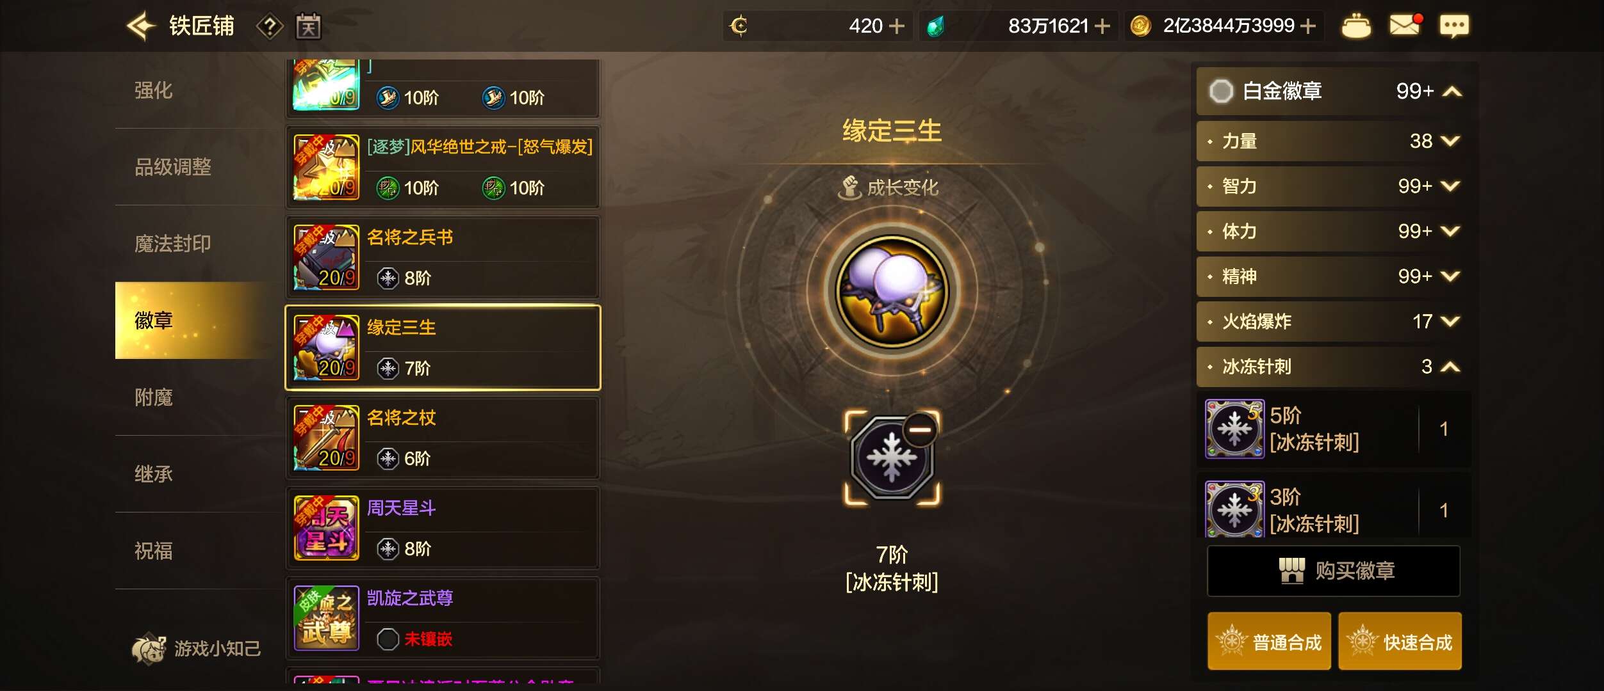Add fatigue points next to 420

pos(897,26)
